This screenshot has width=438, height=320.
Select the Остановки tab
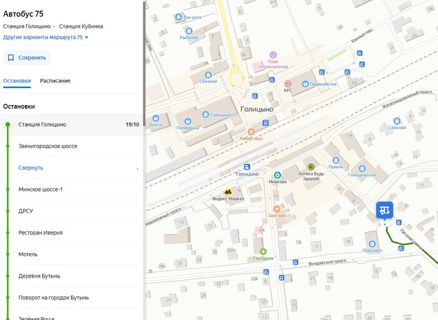point(17,81)
